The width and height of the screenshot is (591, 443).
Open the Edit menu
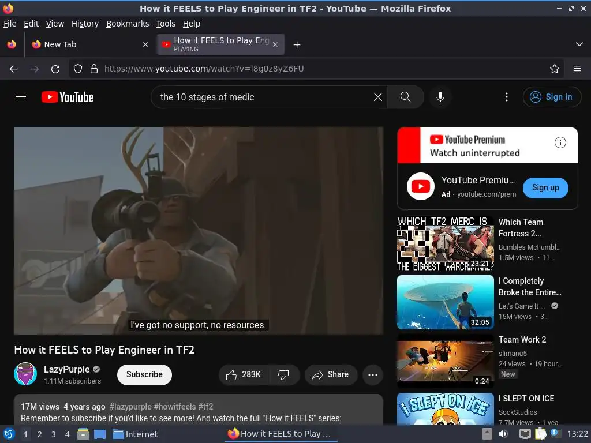[x=31, y=24]
